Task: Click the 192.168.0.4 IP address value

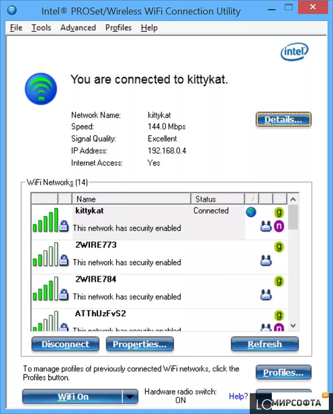Action: (167, 151)
